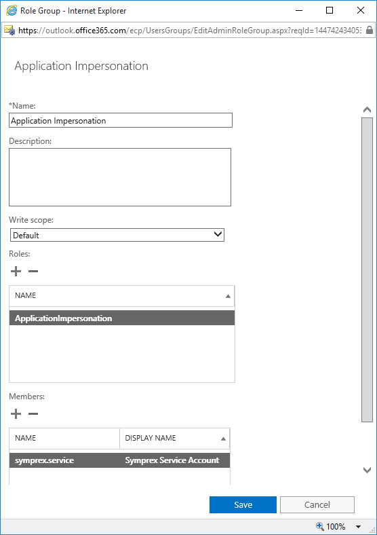Add a member with the Members plus icon
The image size is (377, 535).
point(16,414)
